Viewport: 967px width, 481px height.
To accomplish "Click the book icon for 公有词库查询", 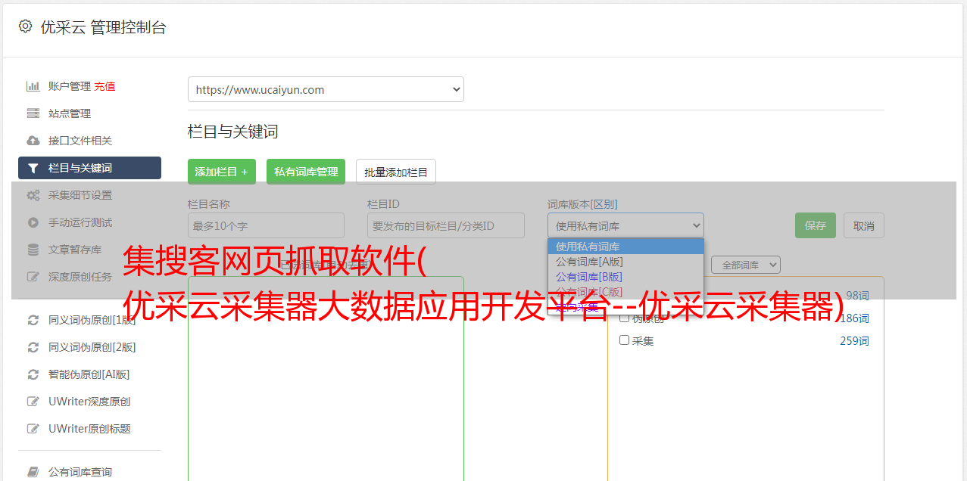I will click(x=33, y=472).
